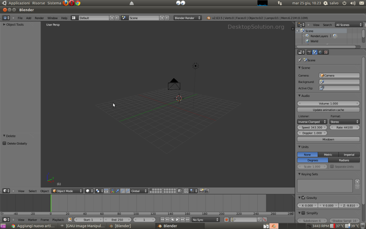Open the timeline Marker menu
366x229 pixels.
pyautogui.click(x=33, y=220)
